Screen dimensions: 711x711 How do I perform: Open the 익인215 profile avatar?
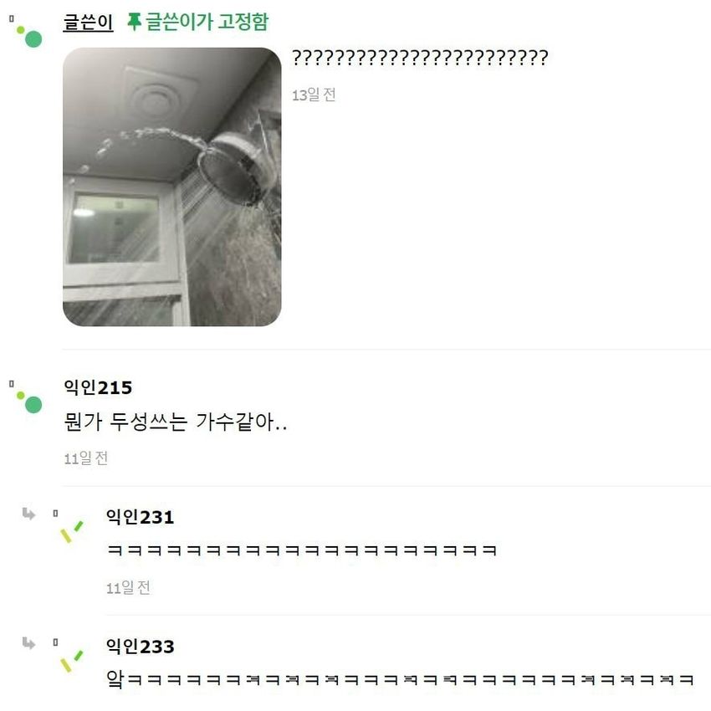click(29, 402)
